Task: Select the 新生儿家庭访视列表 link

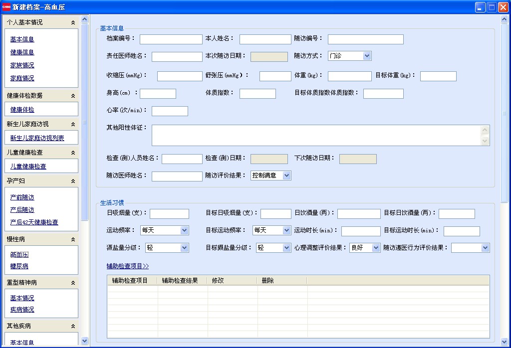Action: point(37,138)
